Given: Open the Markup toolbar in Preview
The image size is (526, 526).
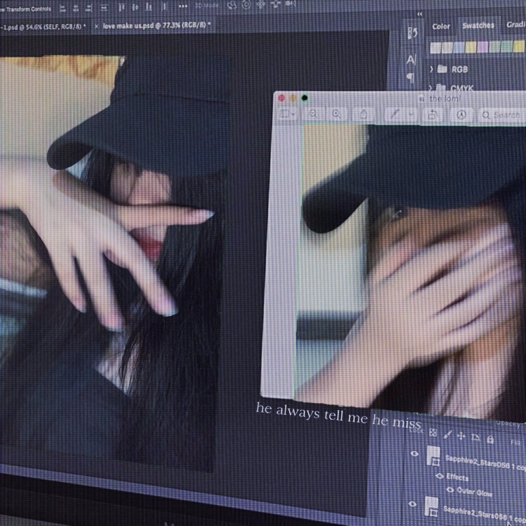Looking at the screenshot, I should coord(462,114).
